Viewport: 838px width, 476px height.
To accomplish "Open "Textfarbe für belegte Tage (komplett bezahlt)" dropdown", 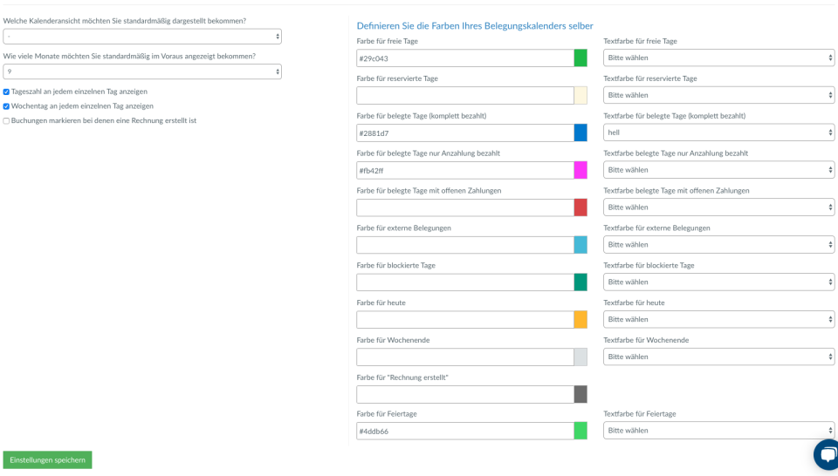I will point(719,133).
